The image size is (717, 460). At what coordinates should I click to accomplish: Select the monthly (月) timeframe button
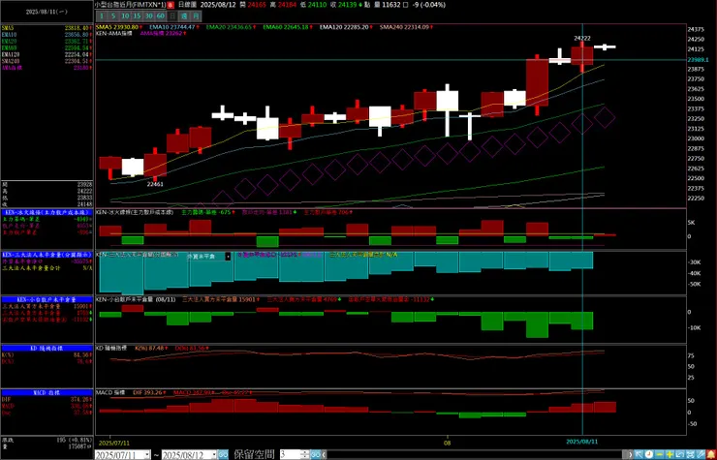pos(196,16)
